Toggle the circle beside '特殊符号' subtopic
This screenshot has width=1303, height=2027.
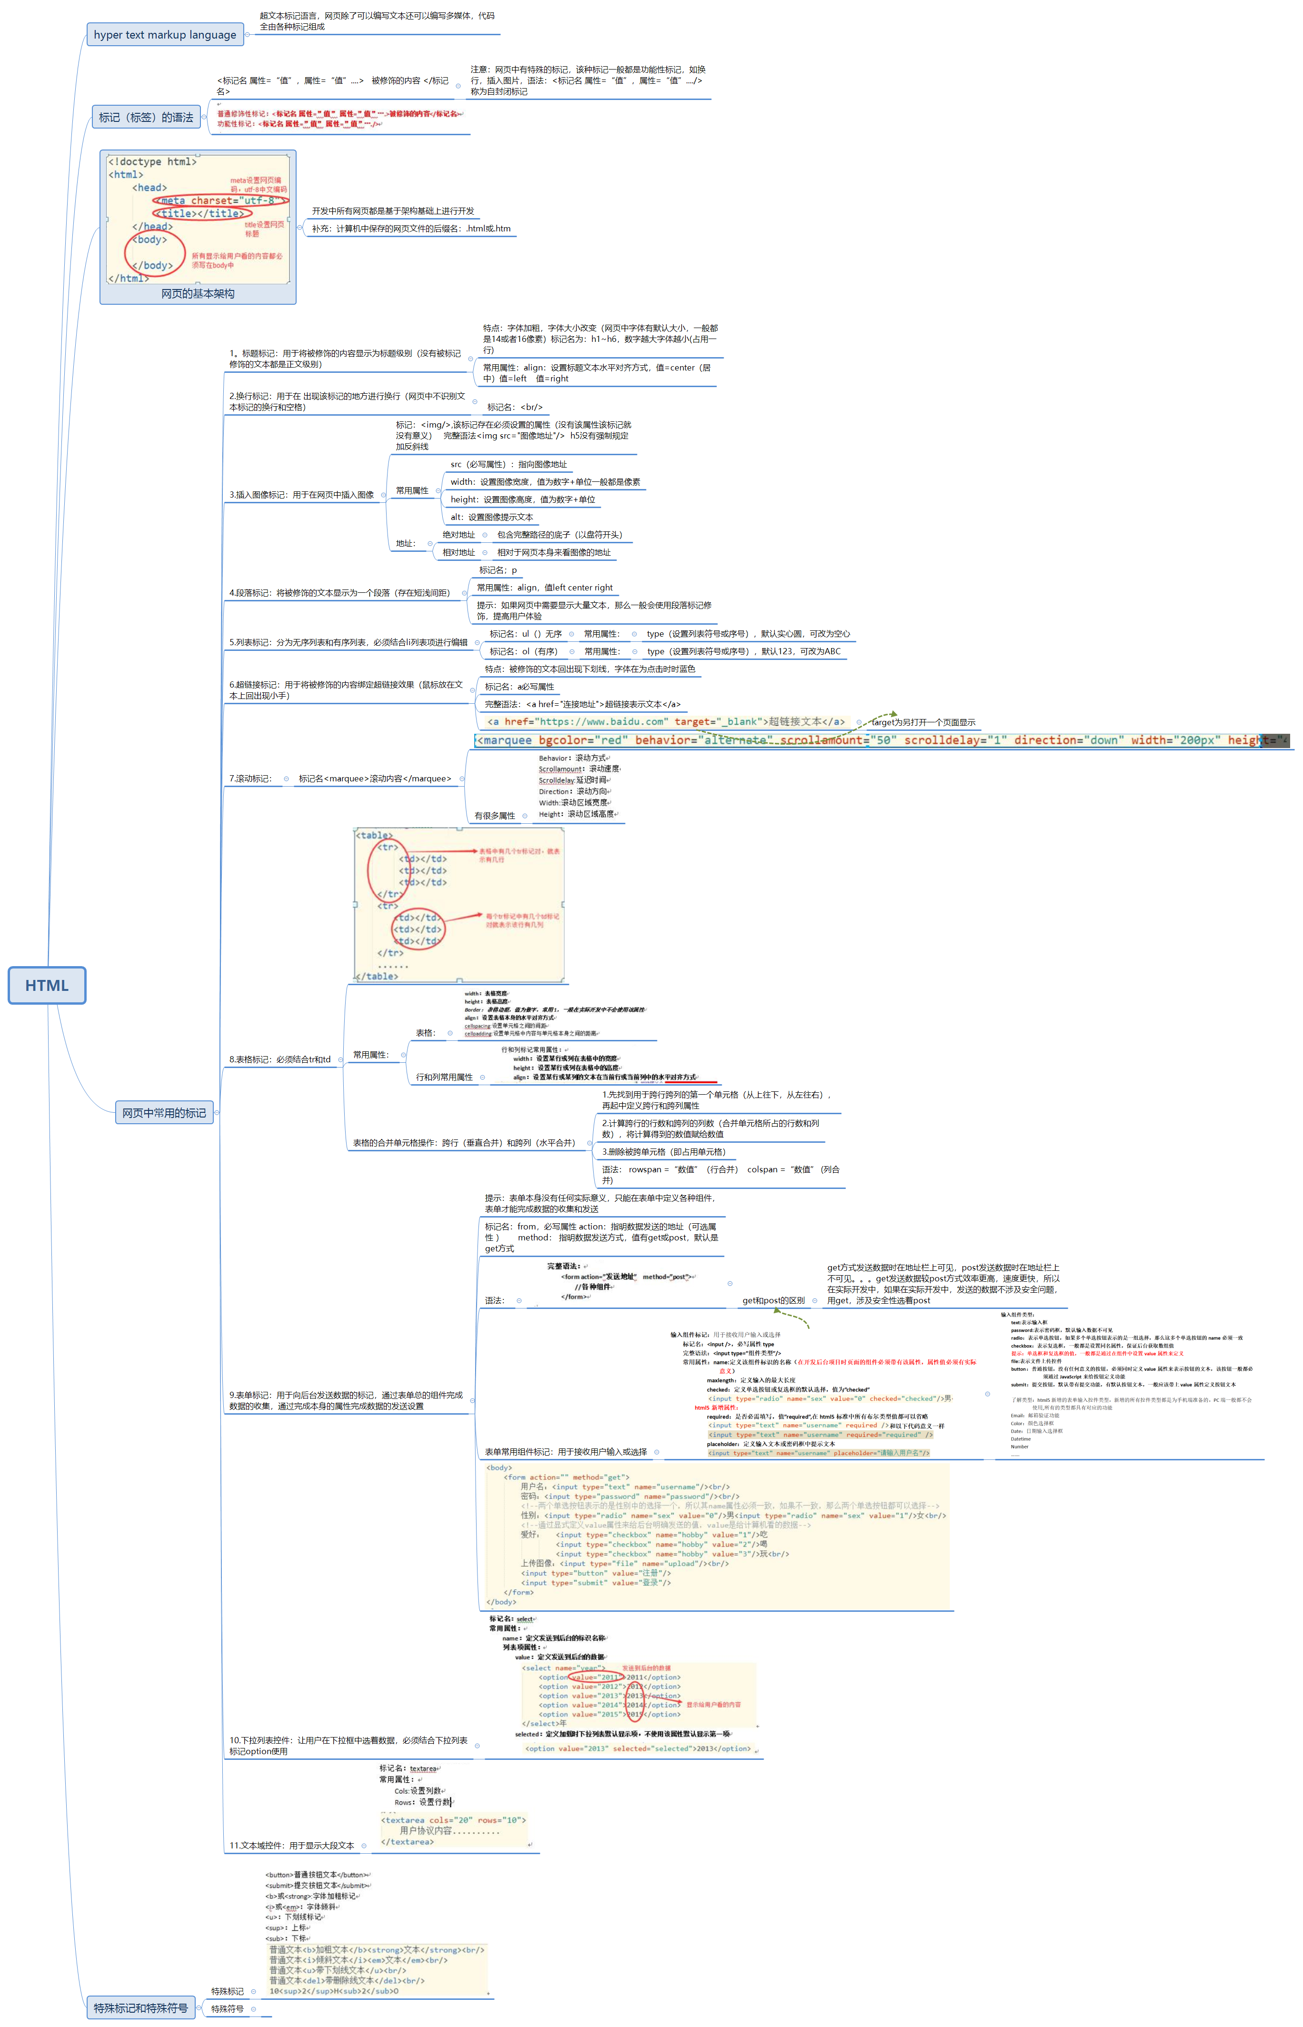pos(254,2009)
